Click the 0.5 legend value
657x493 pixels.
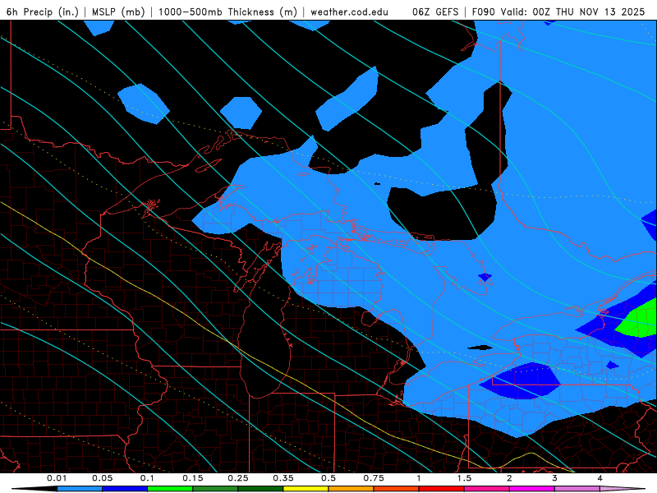328,478
